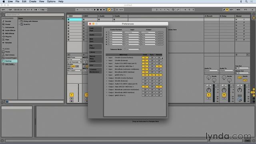Click the EXT sync button
This screenshot has height=144, width=256.
pos(3,10)
